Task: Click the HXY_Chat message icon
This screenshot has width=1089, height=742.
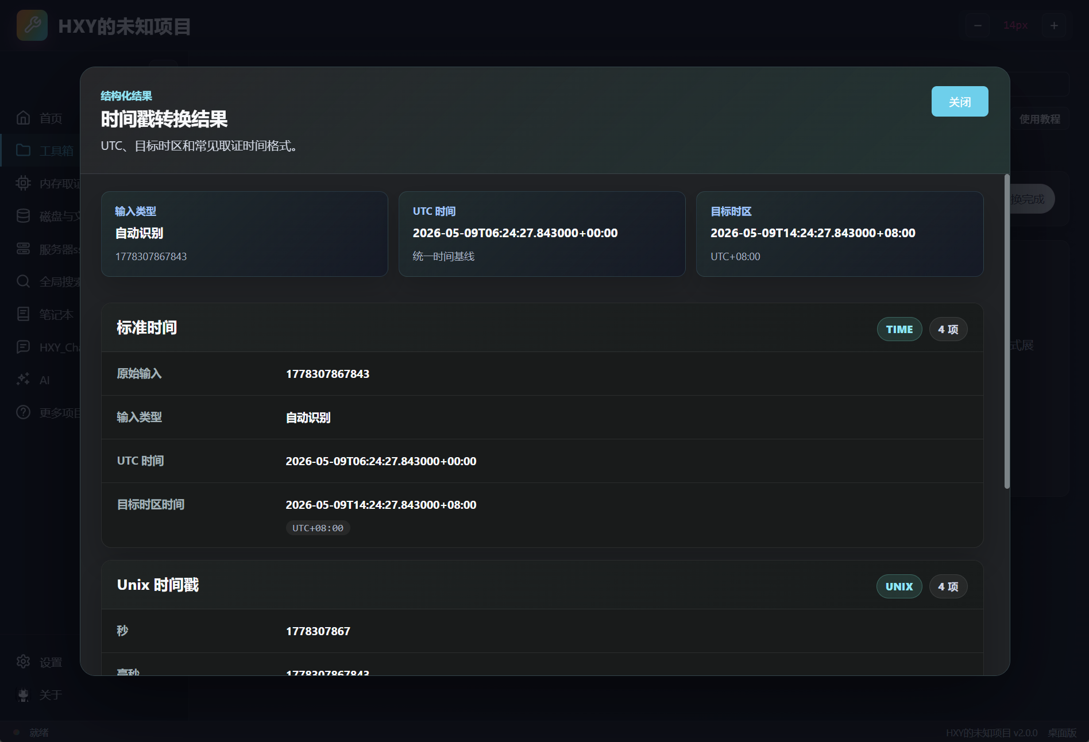Action: (24, 347)
